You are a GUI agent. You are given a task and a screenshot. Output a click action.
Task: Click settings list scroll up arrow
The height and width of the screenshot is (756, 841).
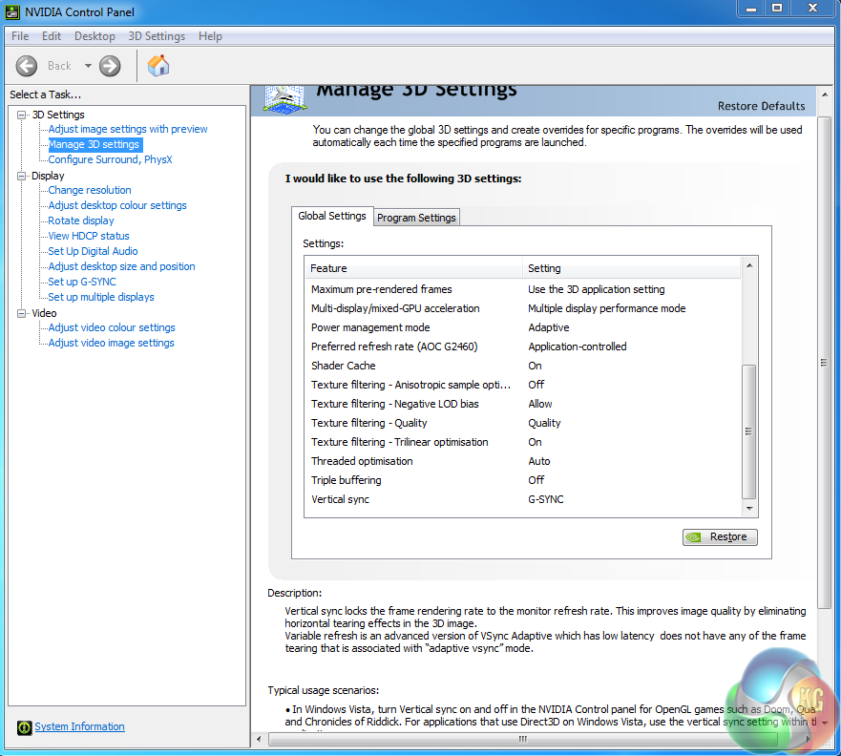point(749,266)
